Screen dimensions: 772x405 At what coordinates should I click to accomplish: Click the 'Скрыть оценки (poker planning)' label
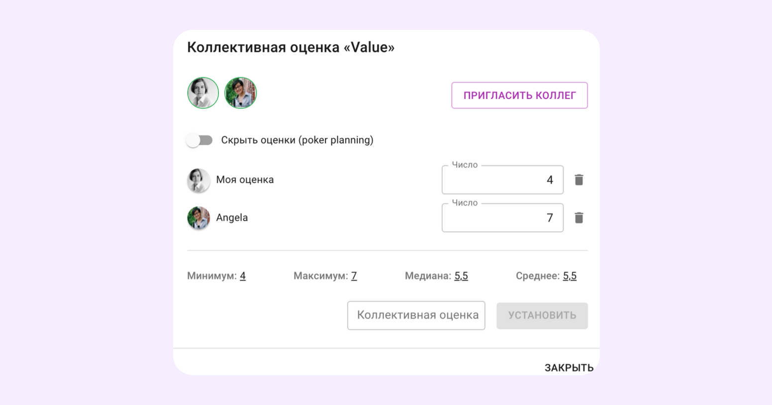[x=297, y=140]
